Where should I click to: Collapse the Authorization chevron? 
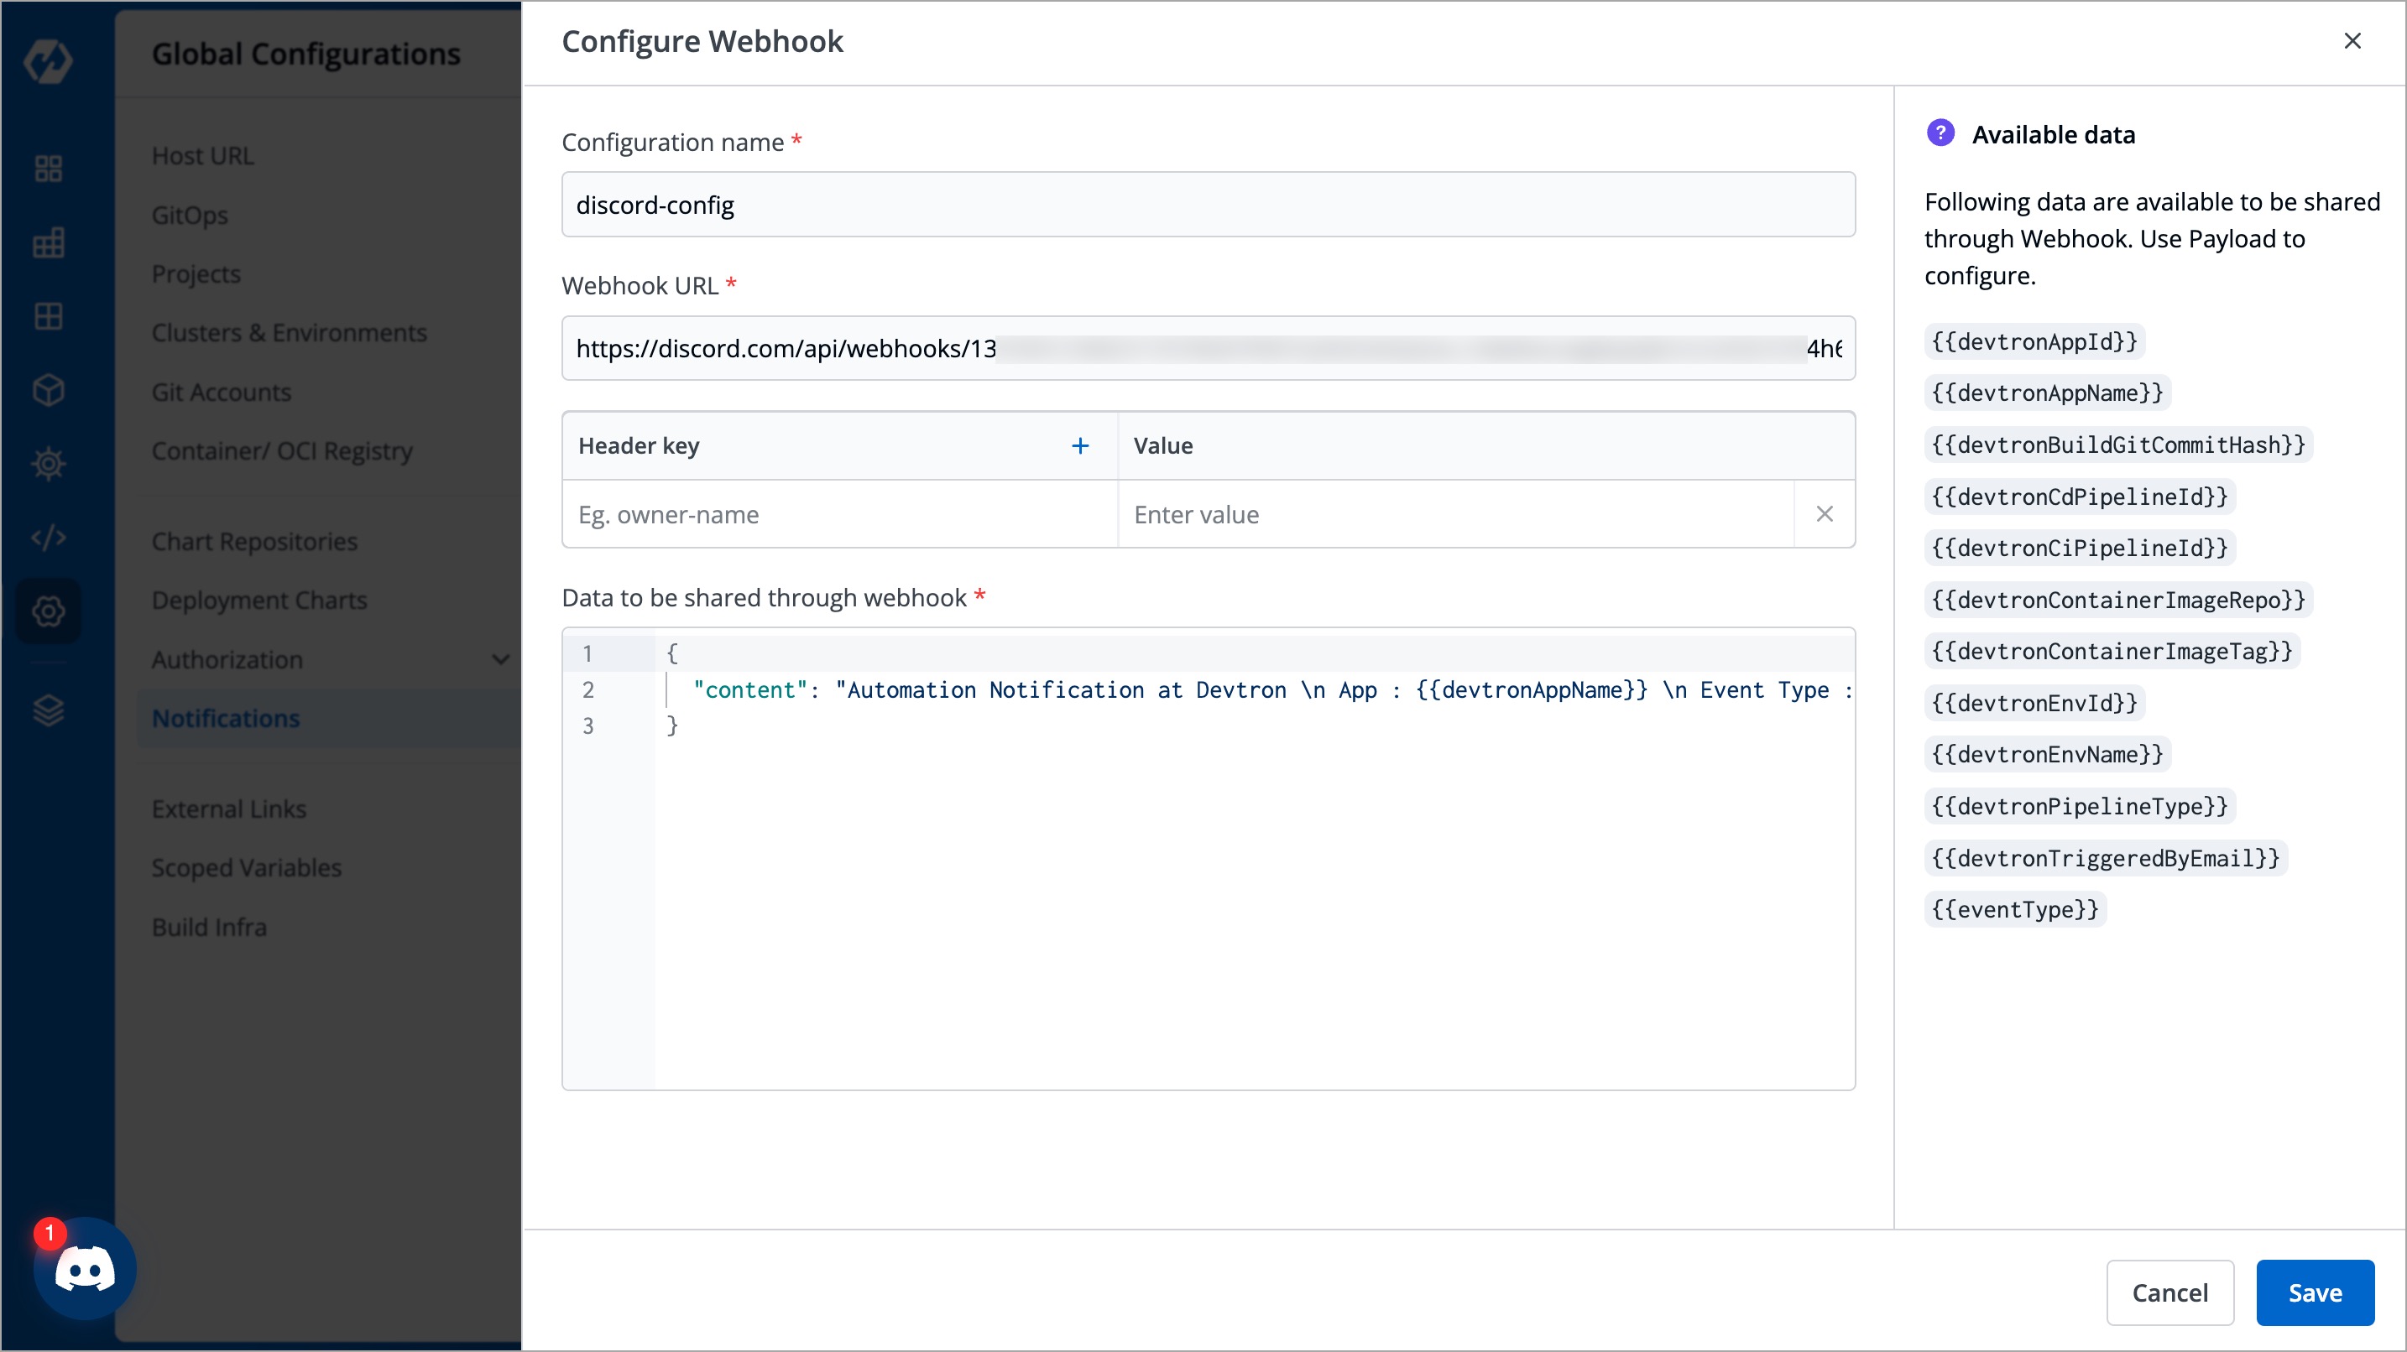[x=502, y=659]
